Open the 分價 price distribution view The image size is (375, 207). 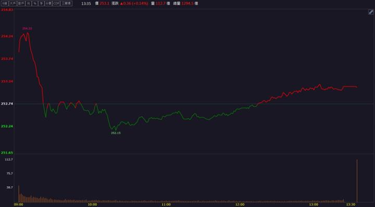click(x=48, y=3)
